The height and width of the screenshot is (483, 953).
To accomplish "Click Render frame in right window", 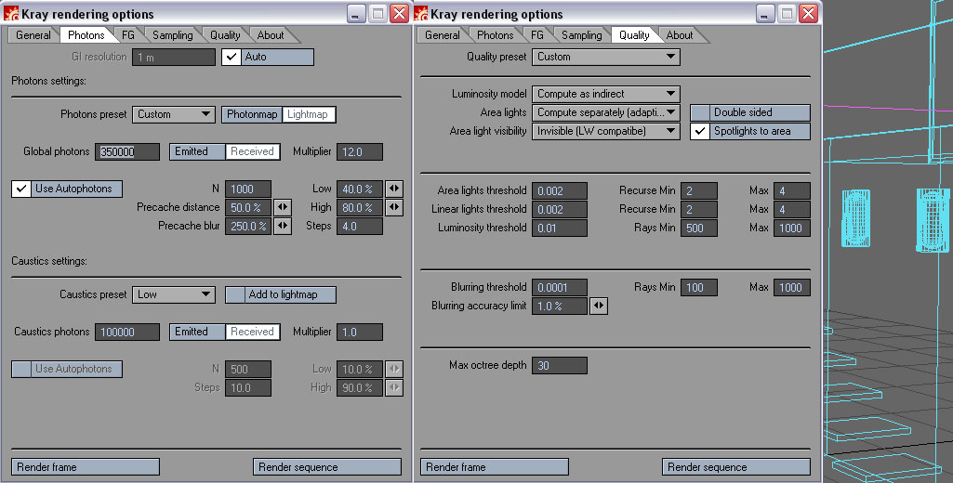I will pyautogui.click(x=495, y=467).
